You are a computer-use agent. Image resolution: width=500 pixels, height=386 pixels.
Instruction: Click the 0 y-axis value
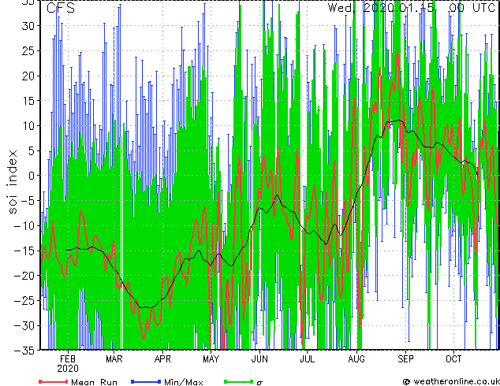pos(32,176)
